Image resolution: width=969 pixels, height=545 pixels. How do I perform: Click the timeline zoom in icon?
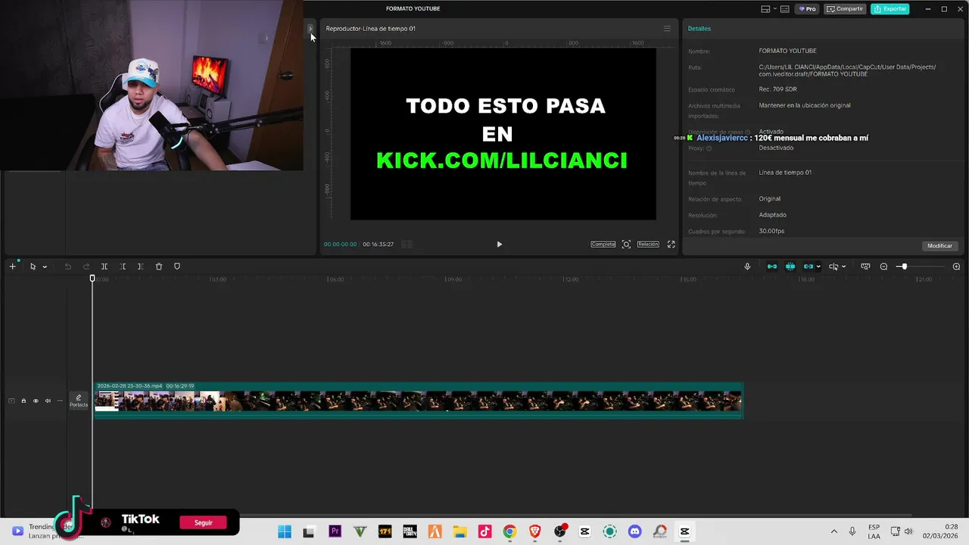[956, 266]
